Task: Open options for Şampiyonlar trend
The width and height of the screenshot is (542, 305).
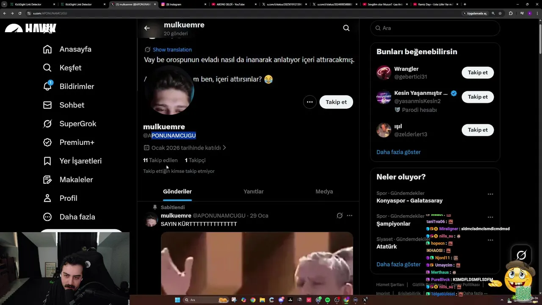Action: point(490,217)
